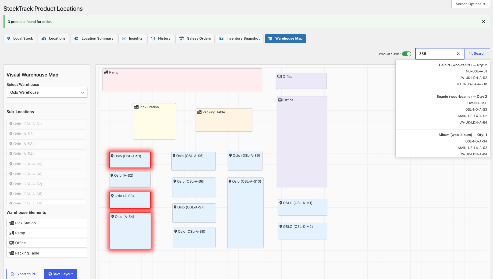This screenshot has width=493, height=279.
Task: Expand Screen Options panel
Action: pos(470,4)
